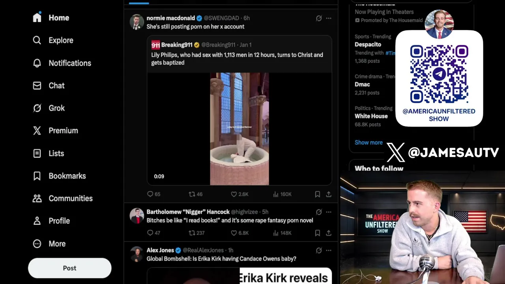Open more options on normie macdonald post
Viewport: 505px width, 284px height.
pos(329,18)
